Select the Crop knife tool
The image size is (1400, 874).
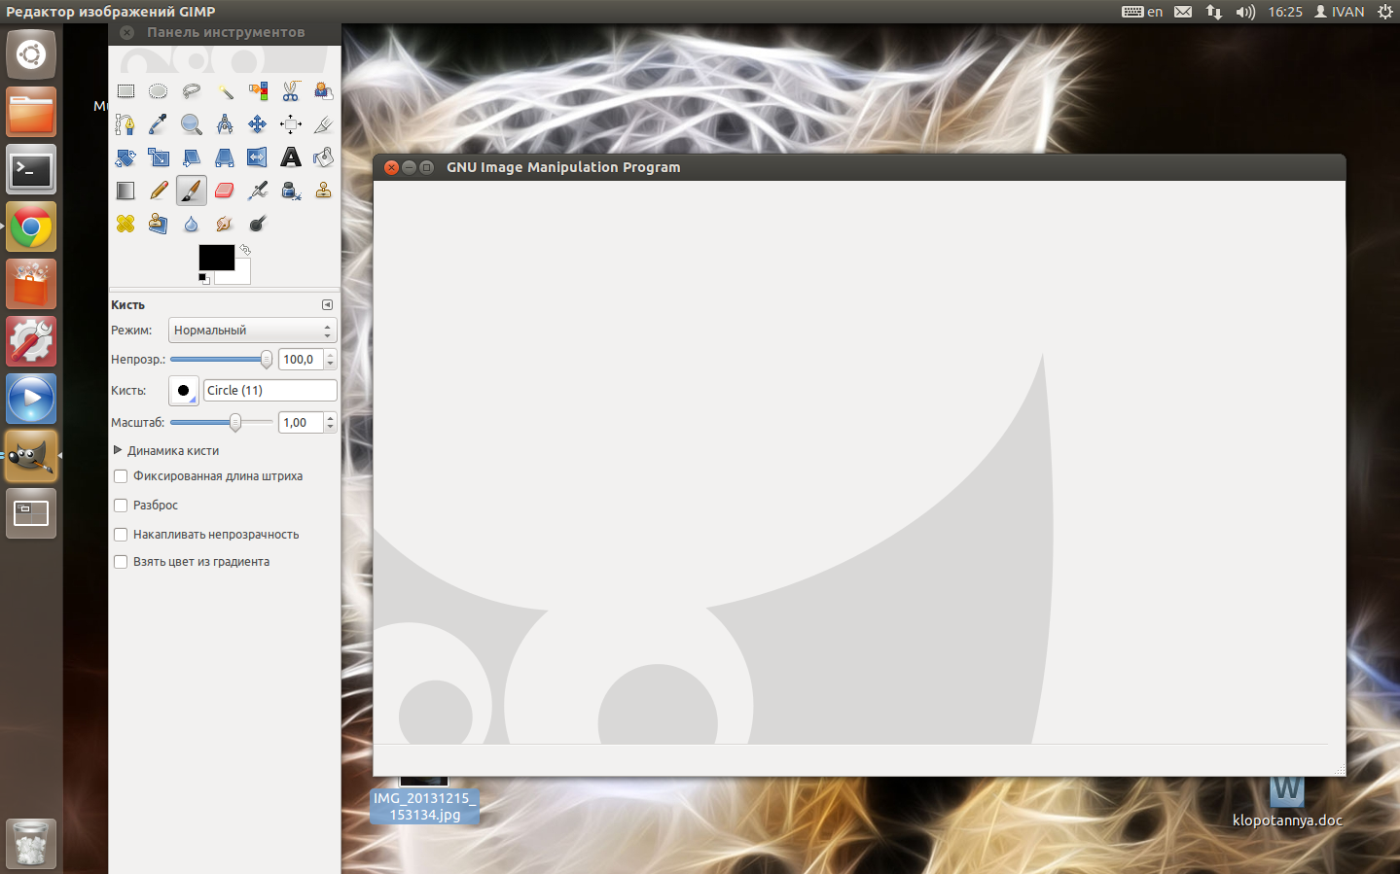323,124
